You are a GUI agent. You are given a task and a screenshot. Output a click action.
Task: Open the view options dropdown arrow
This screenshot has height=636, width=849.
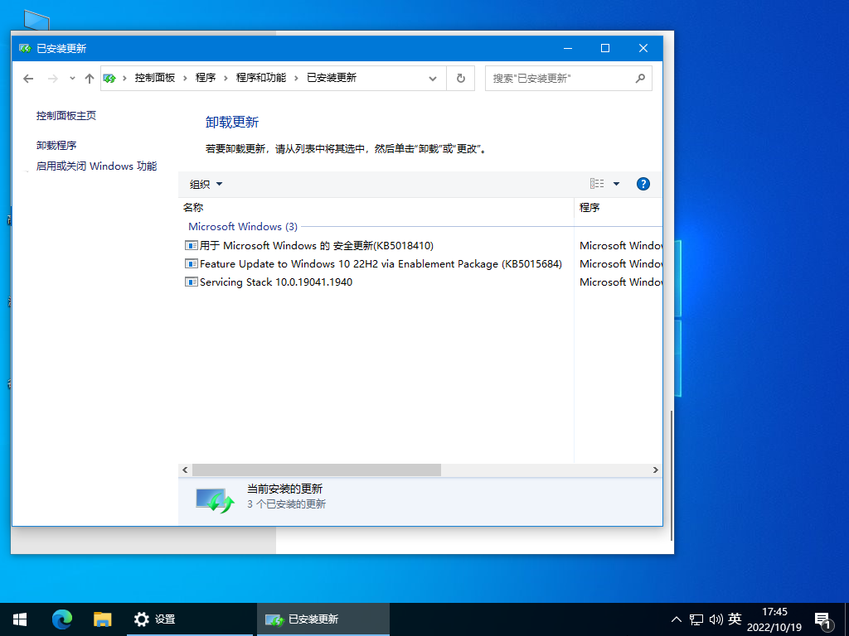click(615, 183)
